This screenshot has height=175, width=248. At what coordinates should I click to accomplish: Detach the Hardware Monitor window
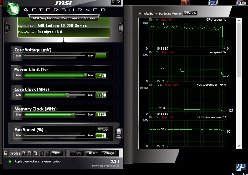tap(190, 13)
